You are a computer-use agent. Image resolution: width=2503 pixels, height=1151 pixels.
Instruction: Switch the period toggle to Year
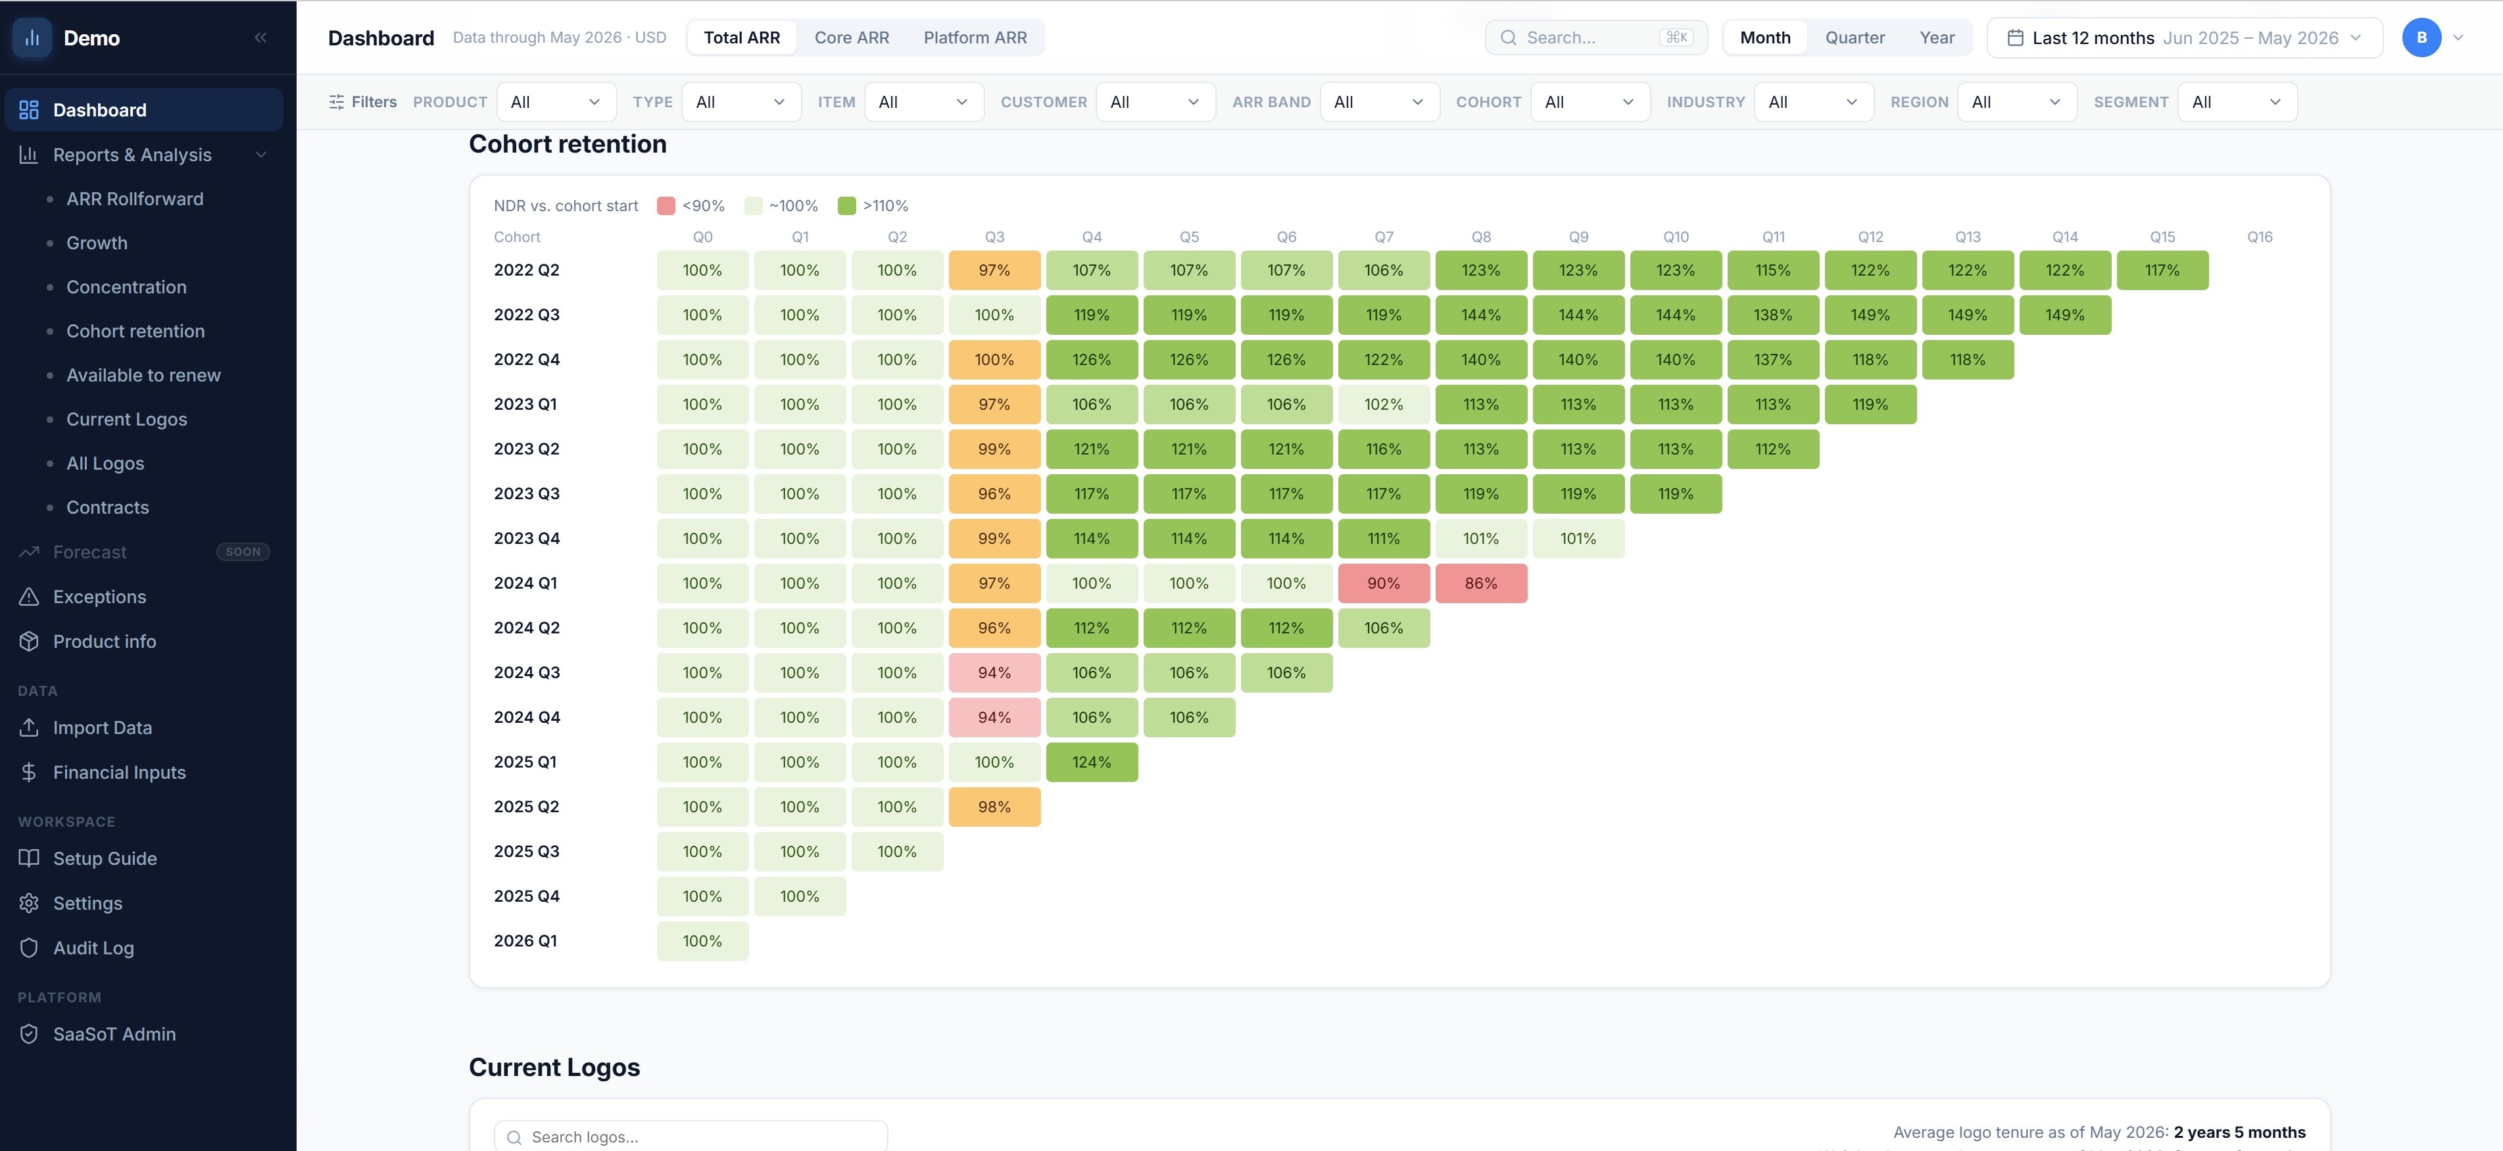tap(1937, 38)
